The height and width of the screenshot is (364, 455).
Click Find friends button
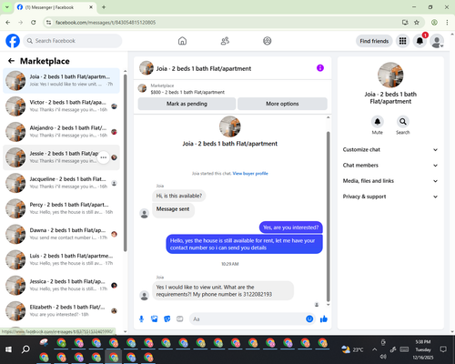pyautogui.click(x=374, y=41)
